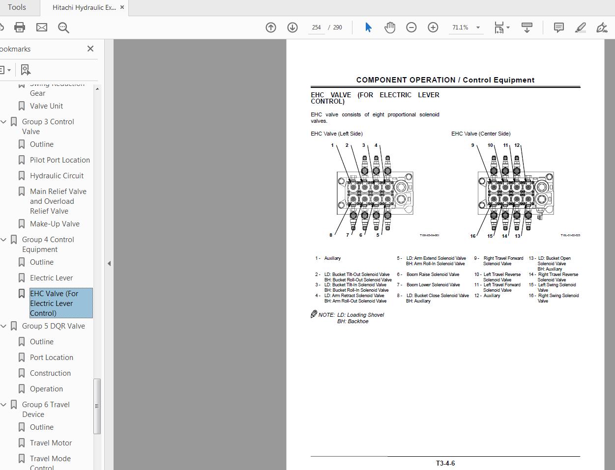The image size is (615, 470).
Task: Open Outline bookmark under Group 5
Action: [x=42, y=342]
